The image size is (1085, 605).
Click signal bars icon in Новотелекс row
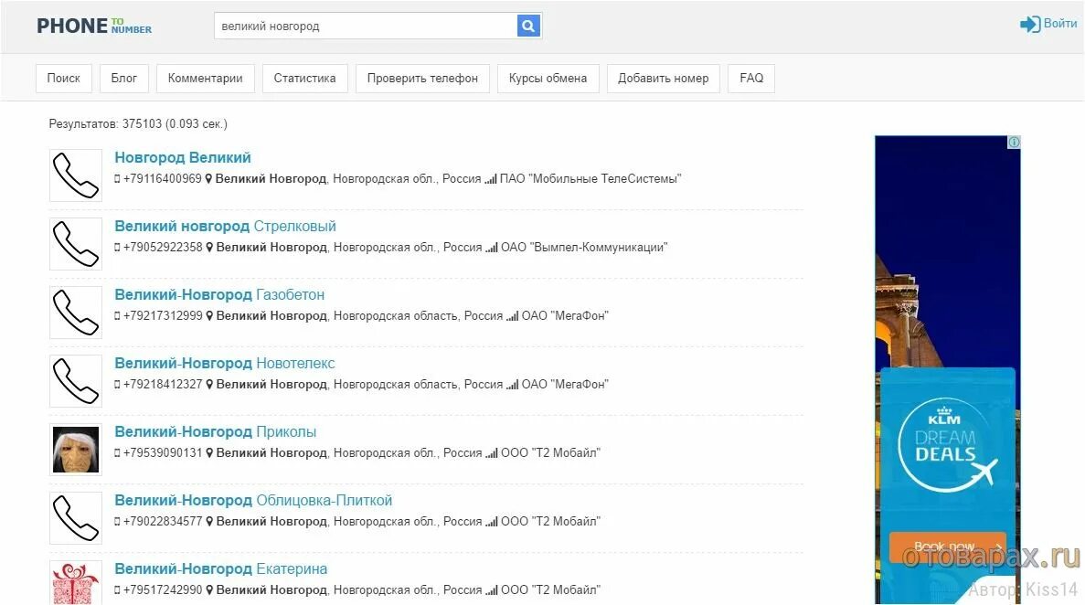coord(512,385)
